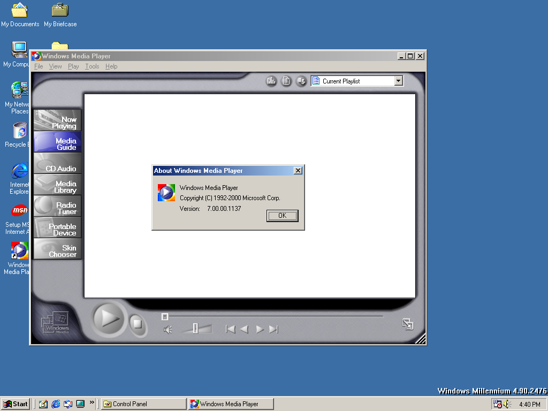Image resolution: width=548 pixels, height=411 pixels.
Task: Open the Tools menu
Action: (92, 66)
